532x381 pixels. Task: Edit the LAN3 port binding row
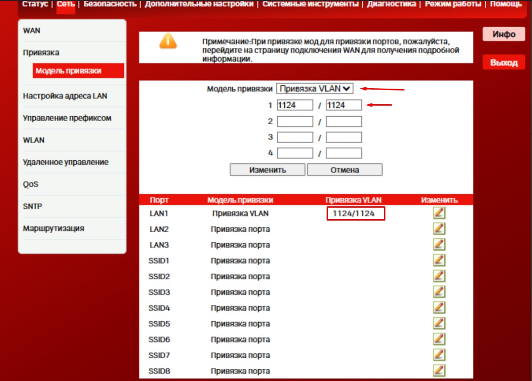click(x=439, y=245)
